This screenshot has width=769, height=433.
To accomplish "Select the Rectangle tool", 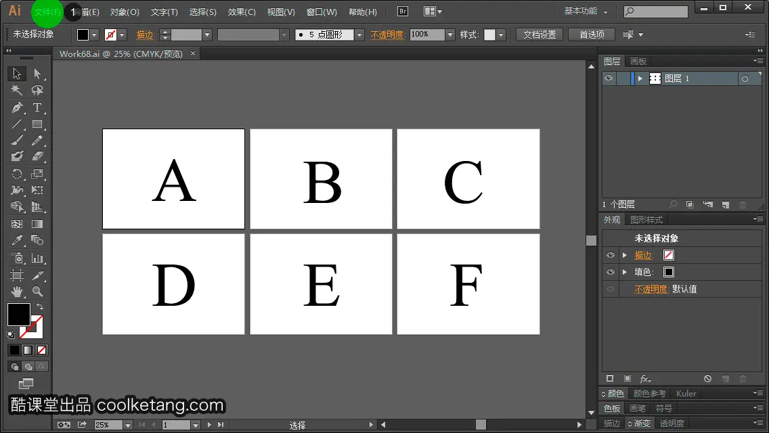I will pyautogui.click(x=37, y=124).
